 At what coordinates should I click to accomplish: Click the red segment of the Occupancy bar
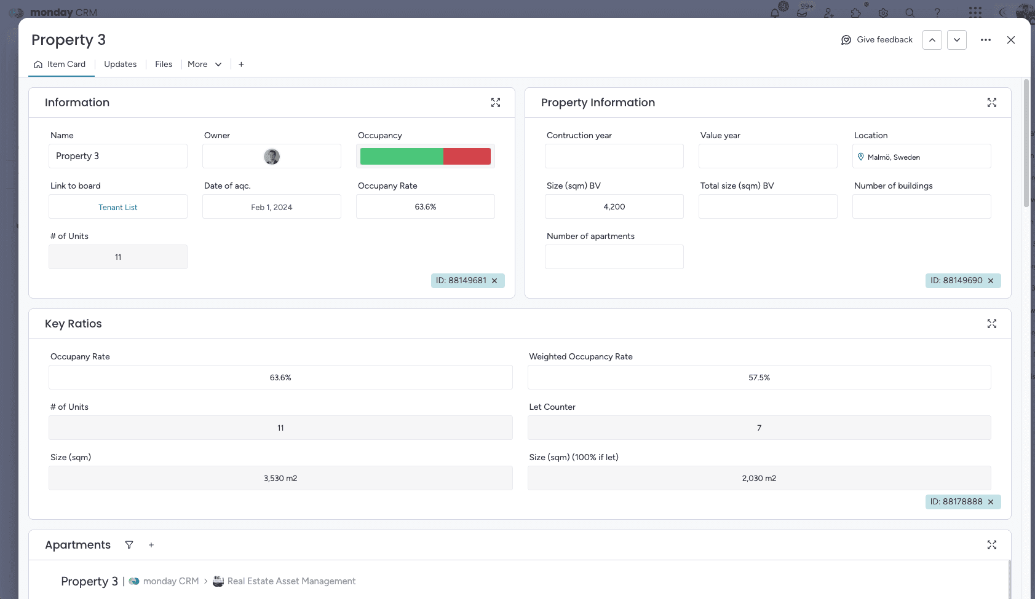467,157
